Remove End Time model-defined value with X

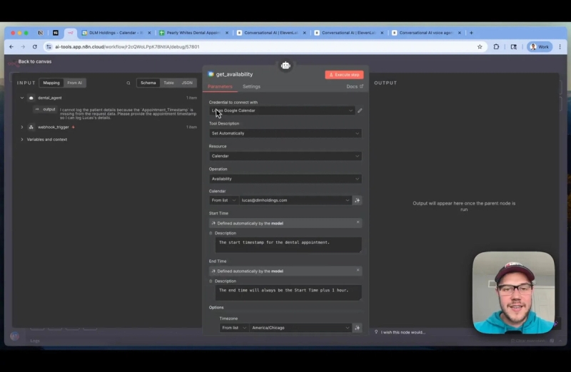[358, 270]
